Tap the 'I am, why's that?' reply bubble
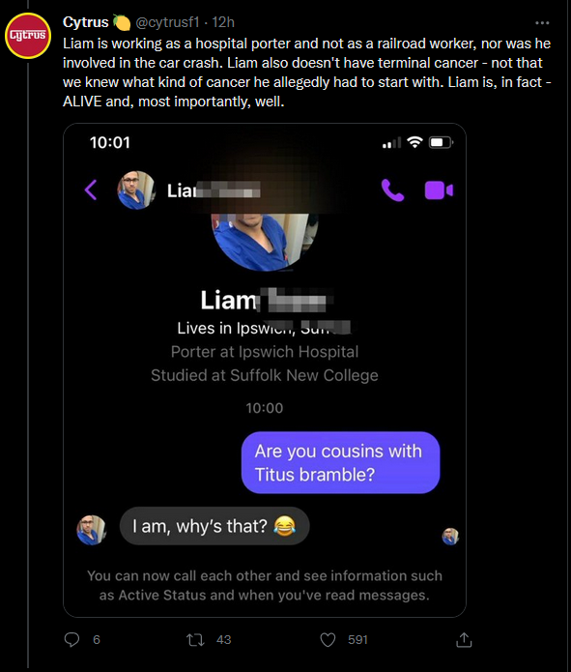Viewport: 571px width, 672px height. 214,526
